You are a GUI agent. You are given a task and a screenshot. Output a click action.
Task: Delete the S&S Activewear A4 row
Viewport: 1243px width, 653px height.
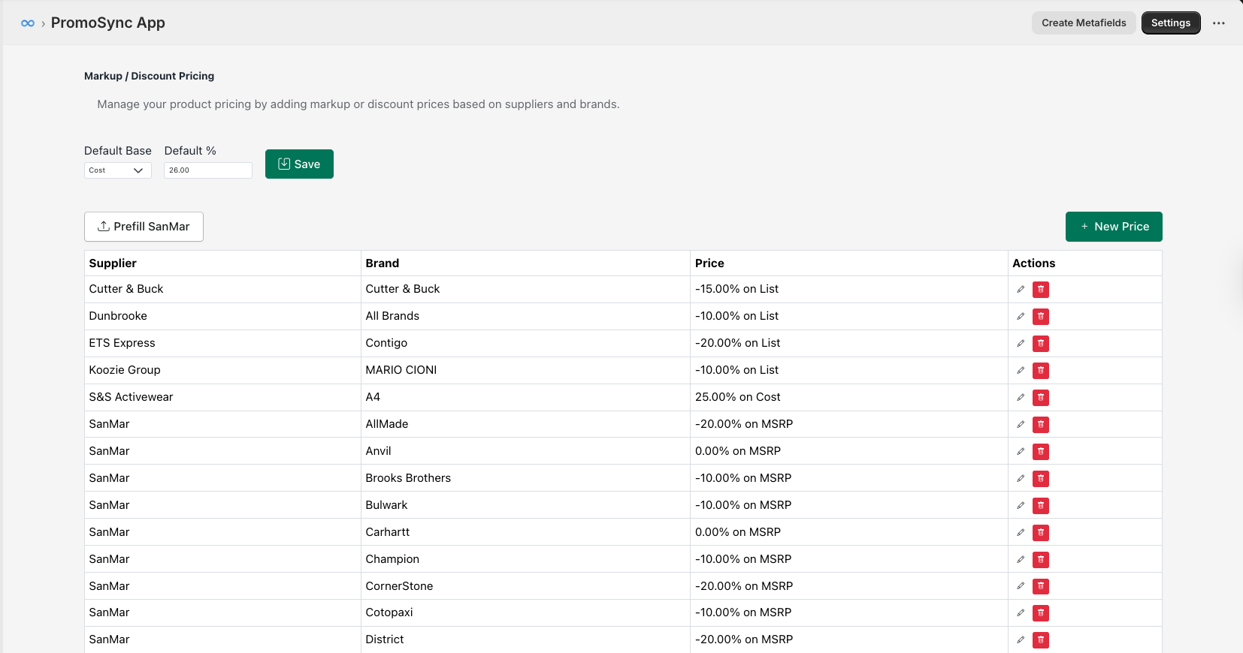(1041, 398)
